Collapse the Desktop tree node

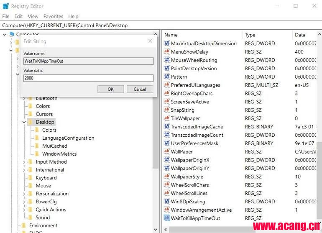(24, 122)
